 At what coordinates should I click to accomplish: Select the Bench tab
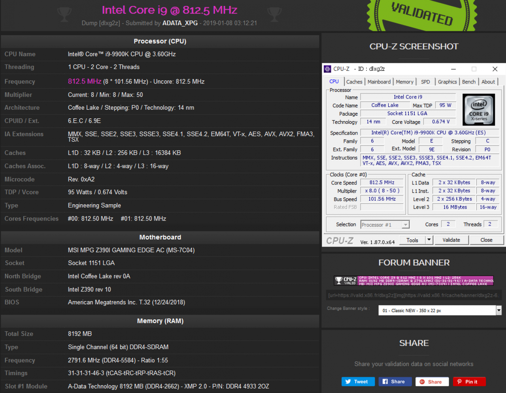coord(469,82)
